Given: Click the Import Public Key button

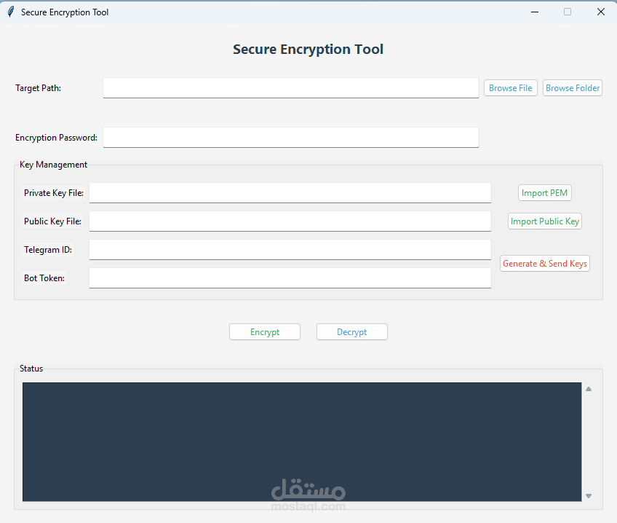Looking at the screenshot, I should coord(544,221).
